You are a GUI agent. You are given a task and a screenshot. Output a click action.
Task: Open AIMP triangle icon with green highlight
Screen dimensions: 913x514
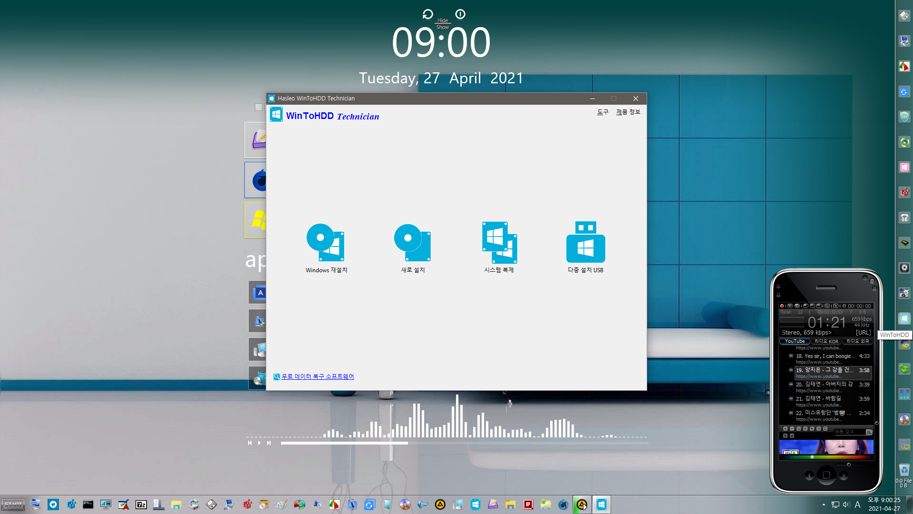pos(582,504)
